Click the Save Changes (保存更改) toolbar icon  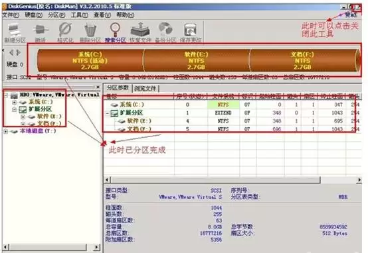[x=191, y=30]
